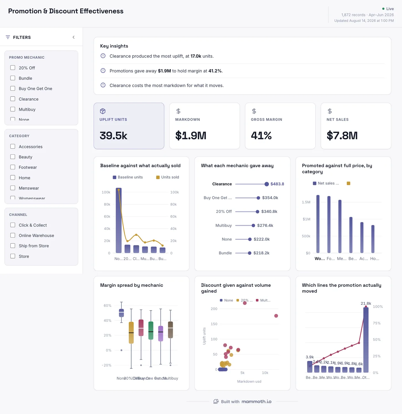
Task: Open the Gross Margin KPI card
Action: tap(280, 126)
